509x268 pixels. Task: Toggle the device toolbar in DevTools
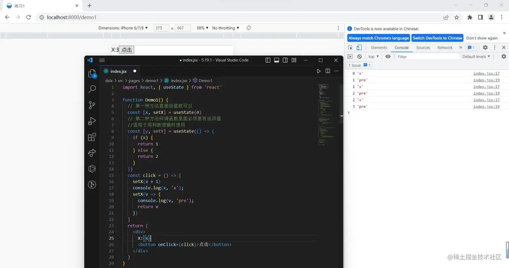point(359,47)
